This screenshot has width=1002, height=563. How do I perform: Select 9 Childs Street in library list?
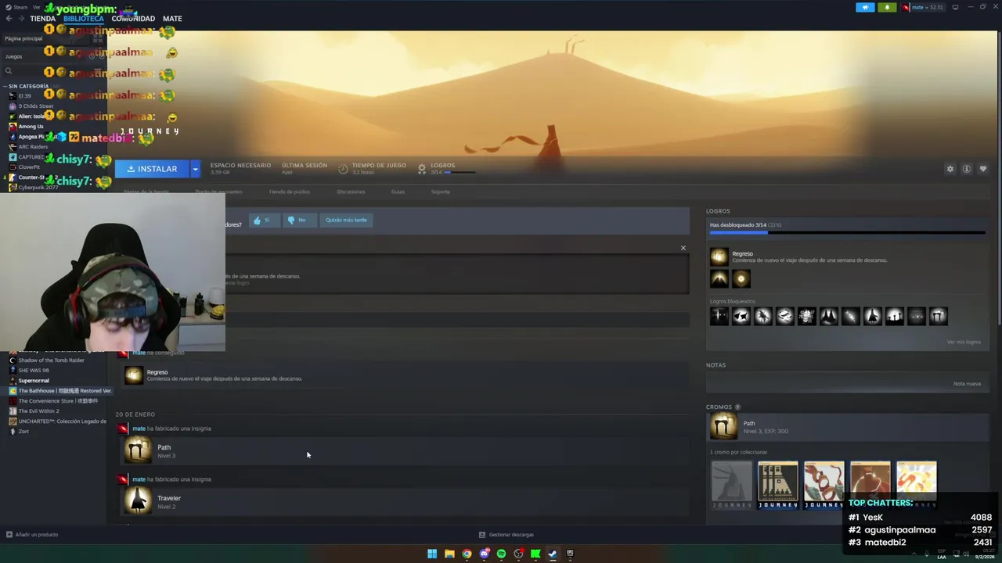click(36, 106)
